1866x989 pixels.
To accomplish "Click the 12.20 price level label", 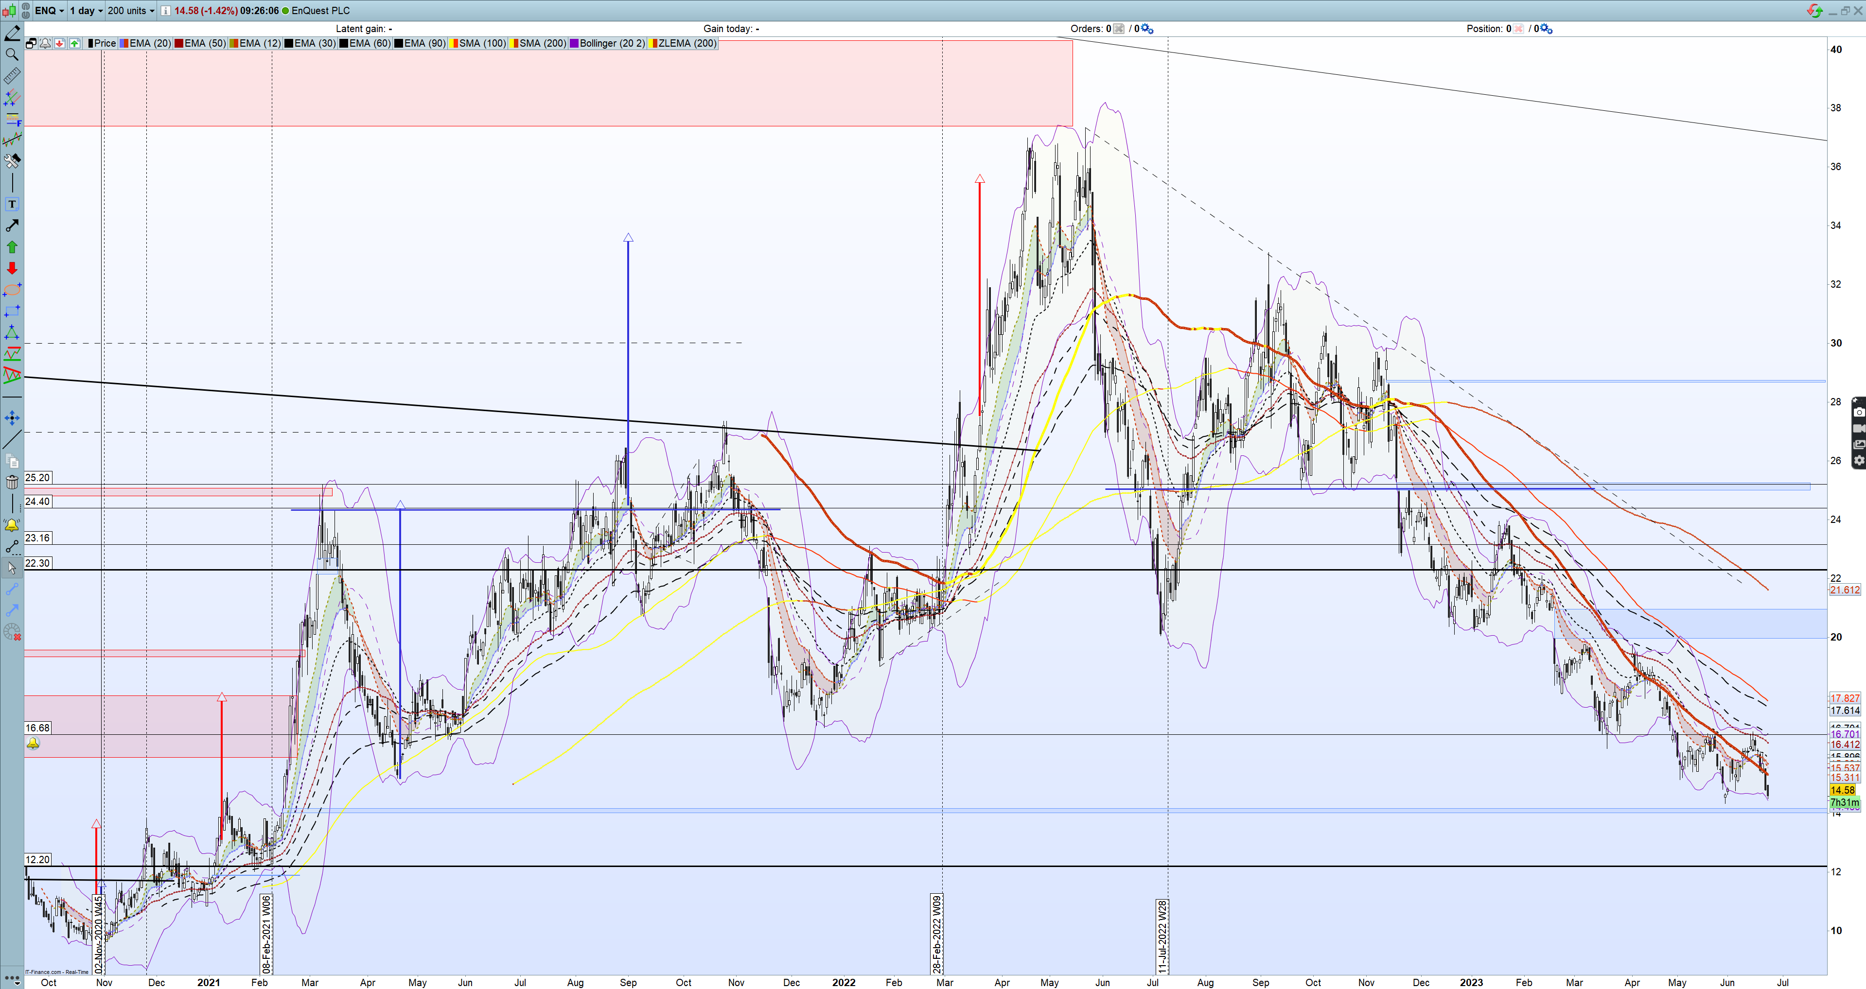I will (37, 859).
